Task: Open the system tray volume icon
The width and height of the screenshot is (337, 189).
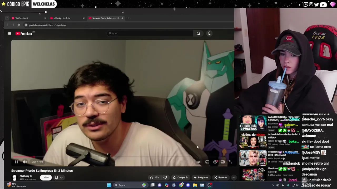Action: point(297,185)
